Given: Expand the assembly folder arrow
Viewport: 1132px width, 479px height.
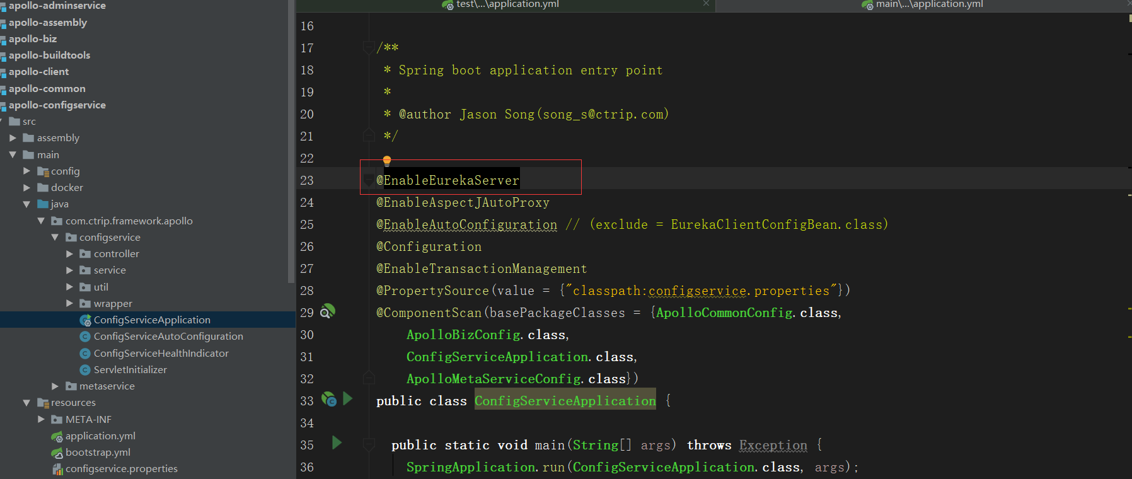Looking at the screenshot, I should (13, 138).
